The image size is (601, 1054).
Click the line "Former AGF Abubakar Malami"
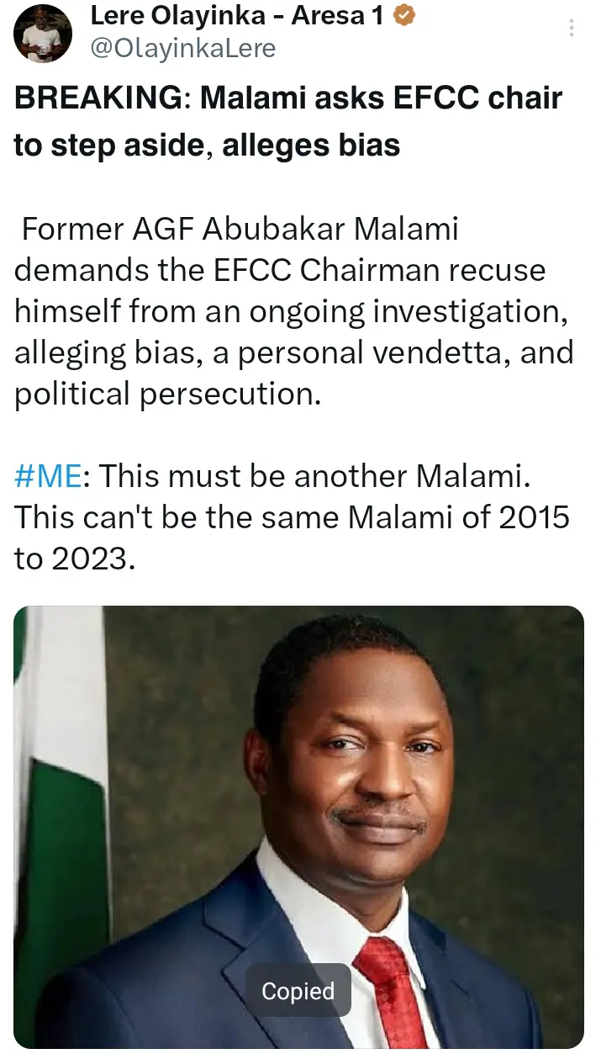[240, 229]
